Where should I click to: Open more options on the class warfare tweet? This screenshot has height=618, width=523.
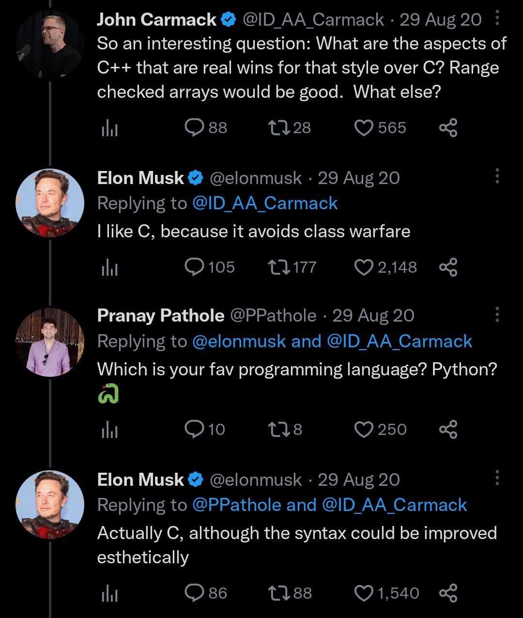497,178
